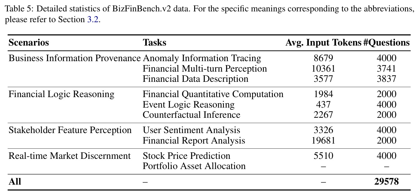Select the total 29578 questions value
The height and width of the screenshot is (196, 419).
[x=387, y=182]
